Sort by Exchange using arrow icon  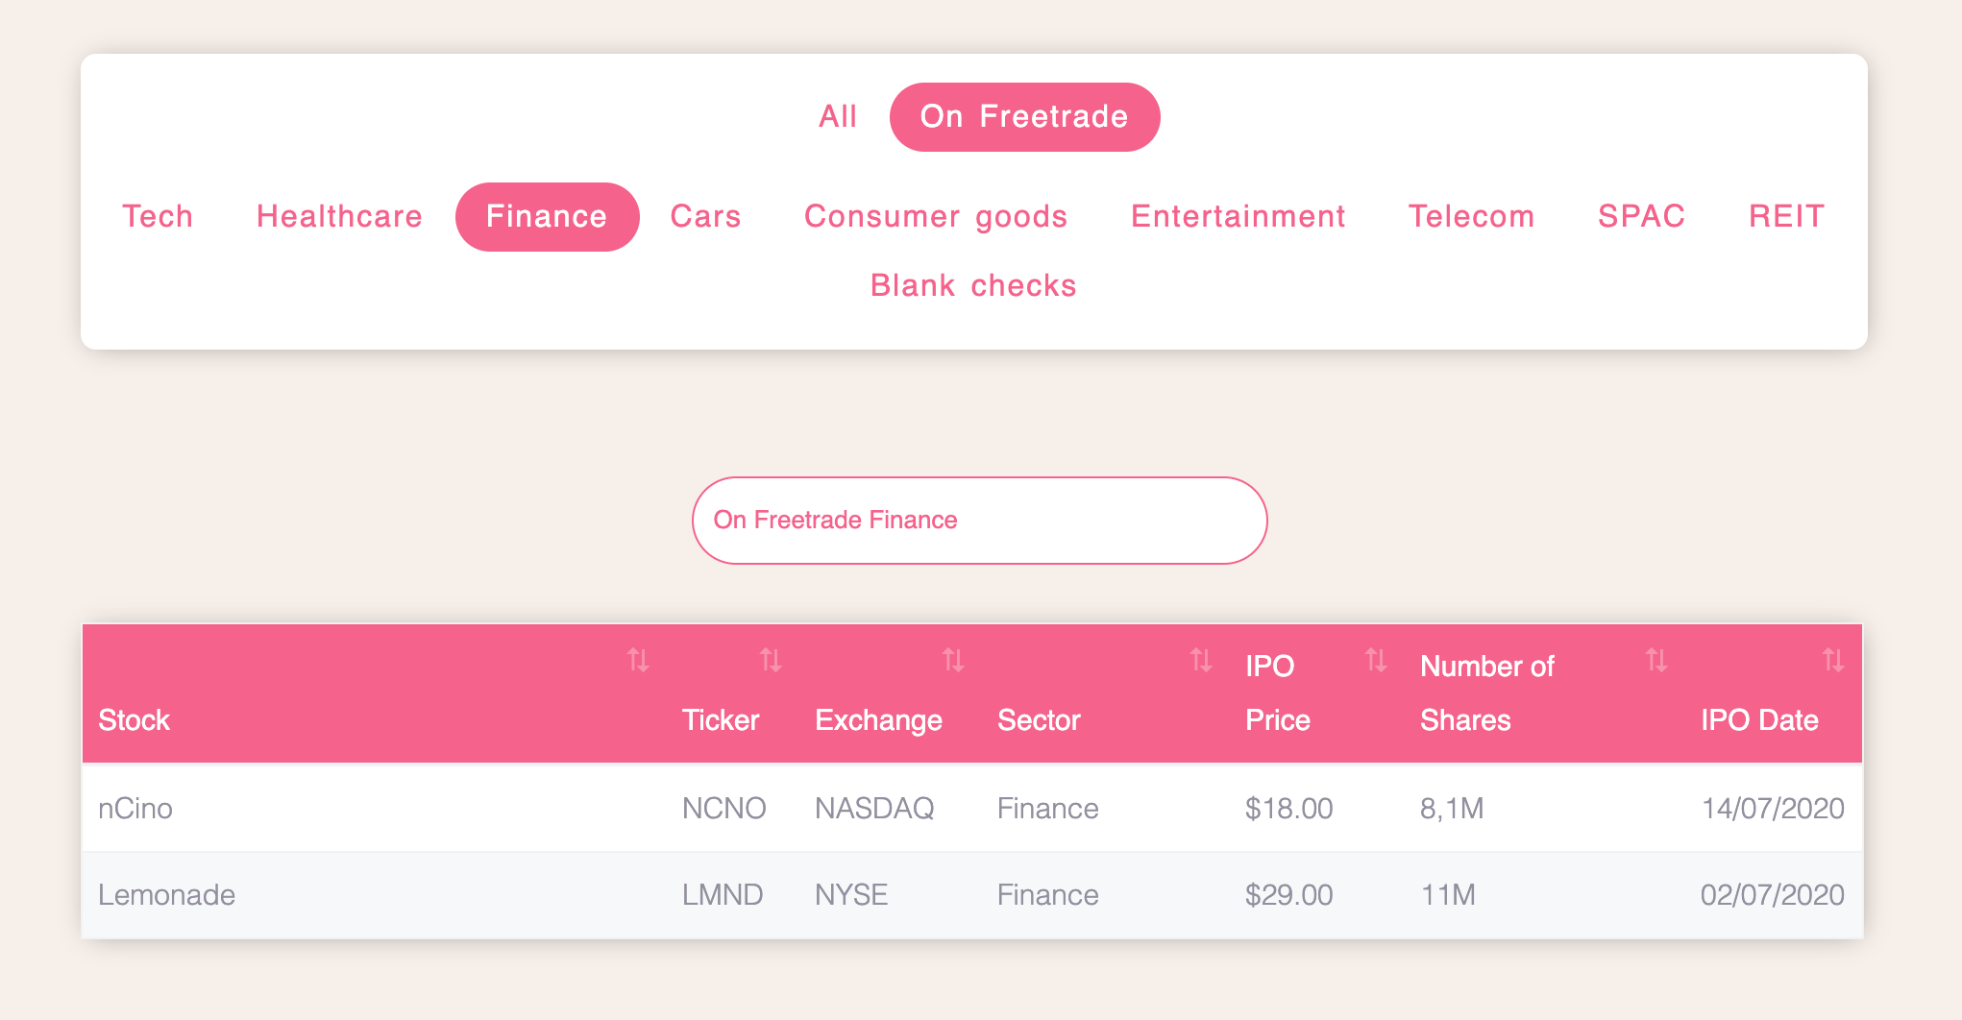coord(953,660)
